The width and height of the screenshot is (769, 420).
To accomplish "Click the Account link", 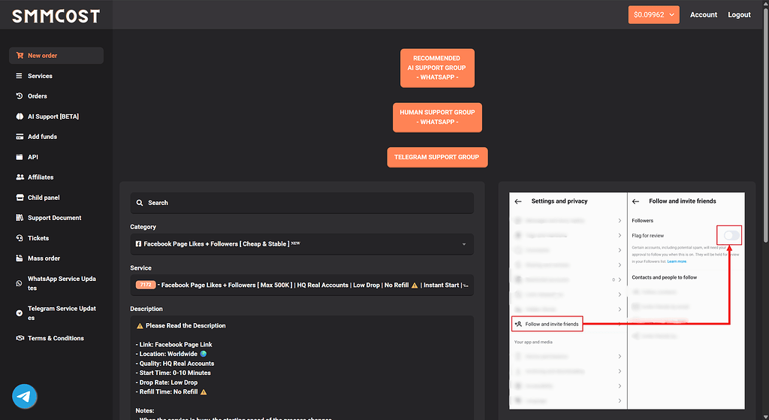I will point(703,15).
